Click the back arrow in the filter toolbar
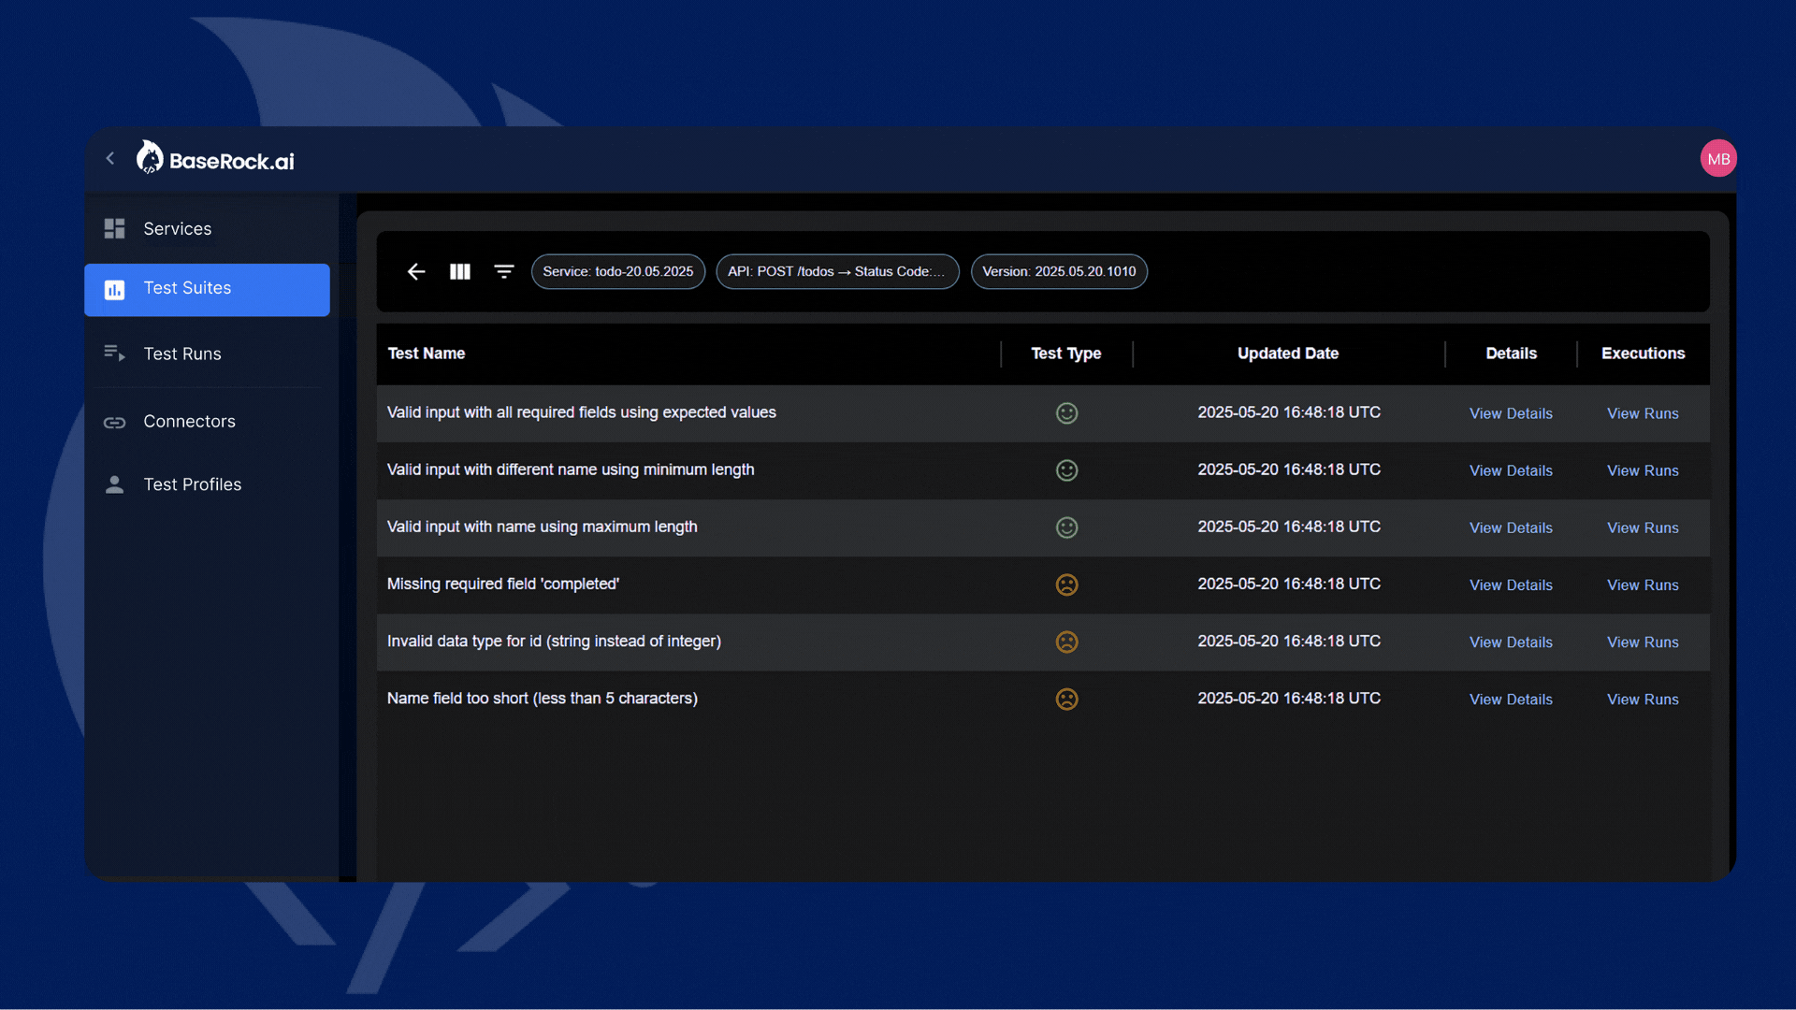This screenshot has height=1010, width=1796. (x=416, y=271)
